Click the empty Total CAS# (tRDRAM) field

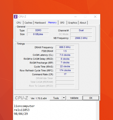pos(65,82)
